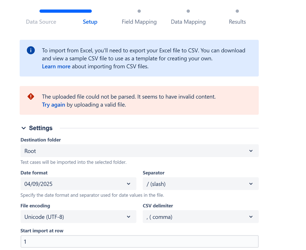Click the Learn more link
306x250 pixels.
click(56, 66)
